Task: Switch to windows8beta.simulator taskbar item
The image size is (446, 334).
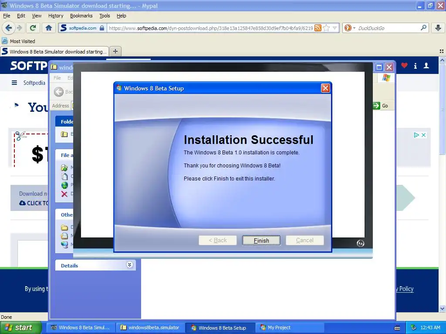Action: pos(151,327)
